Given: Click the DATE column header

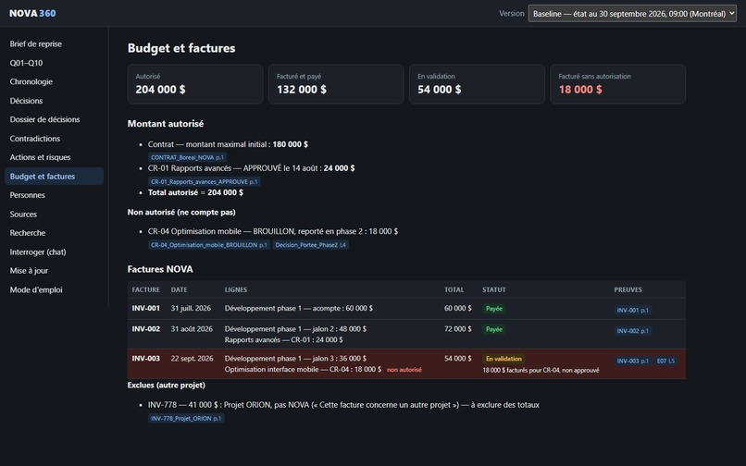Looking at the screenshot, I should pos(179,289).
